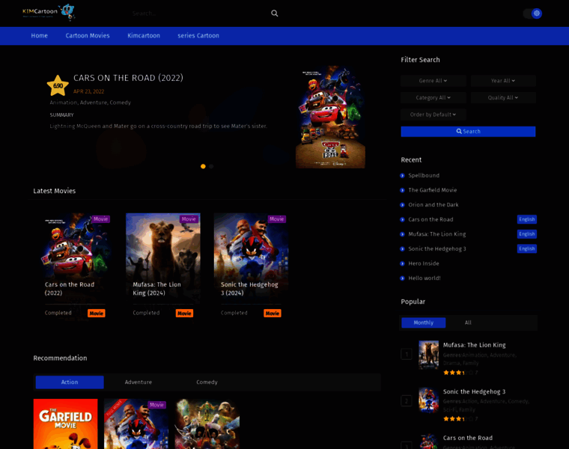This screenshot has height=449, width=569.
Task: Click the KimCartoon logo
Action: (49, 12)
